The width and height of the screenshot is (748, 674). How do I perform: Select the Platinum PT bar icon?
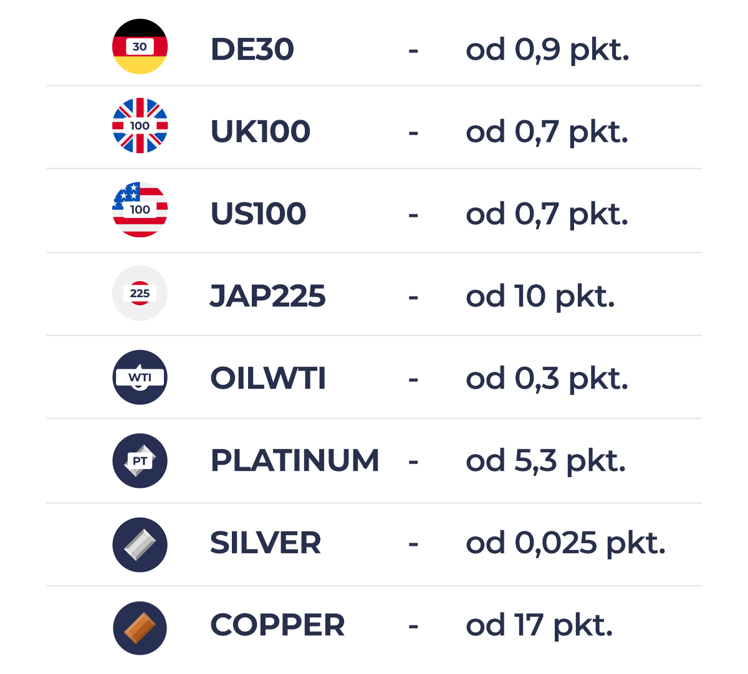[140, 461]
